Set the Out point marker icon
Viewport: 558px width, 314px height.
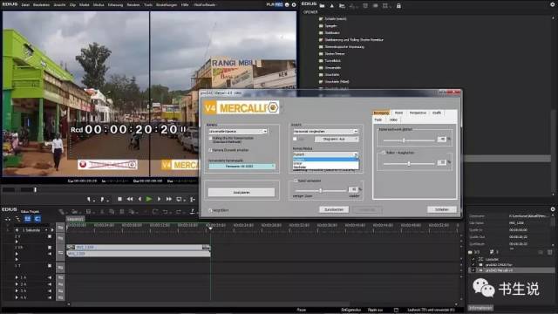103,200
